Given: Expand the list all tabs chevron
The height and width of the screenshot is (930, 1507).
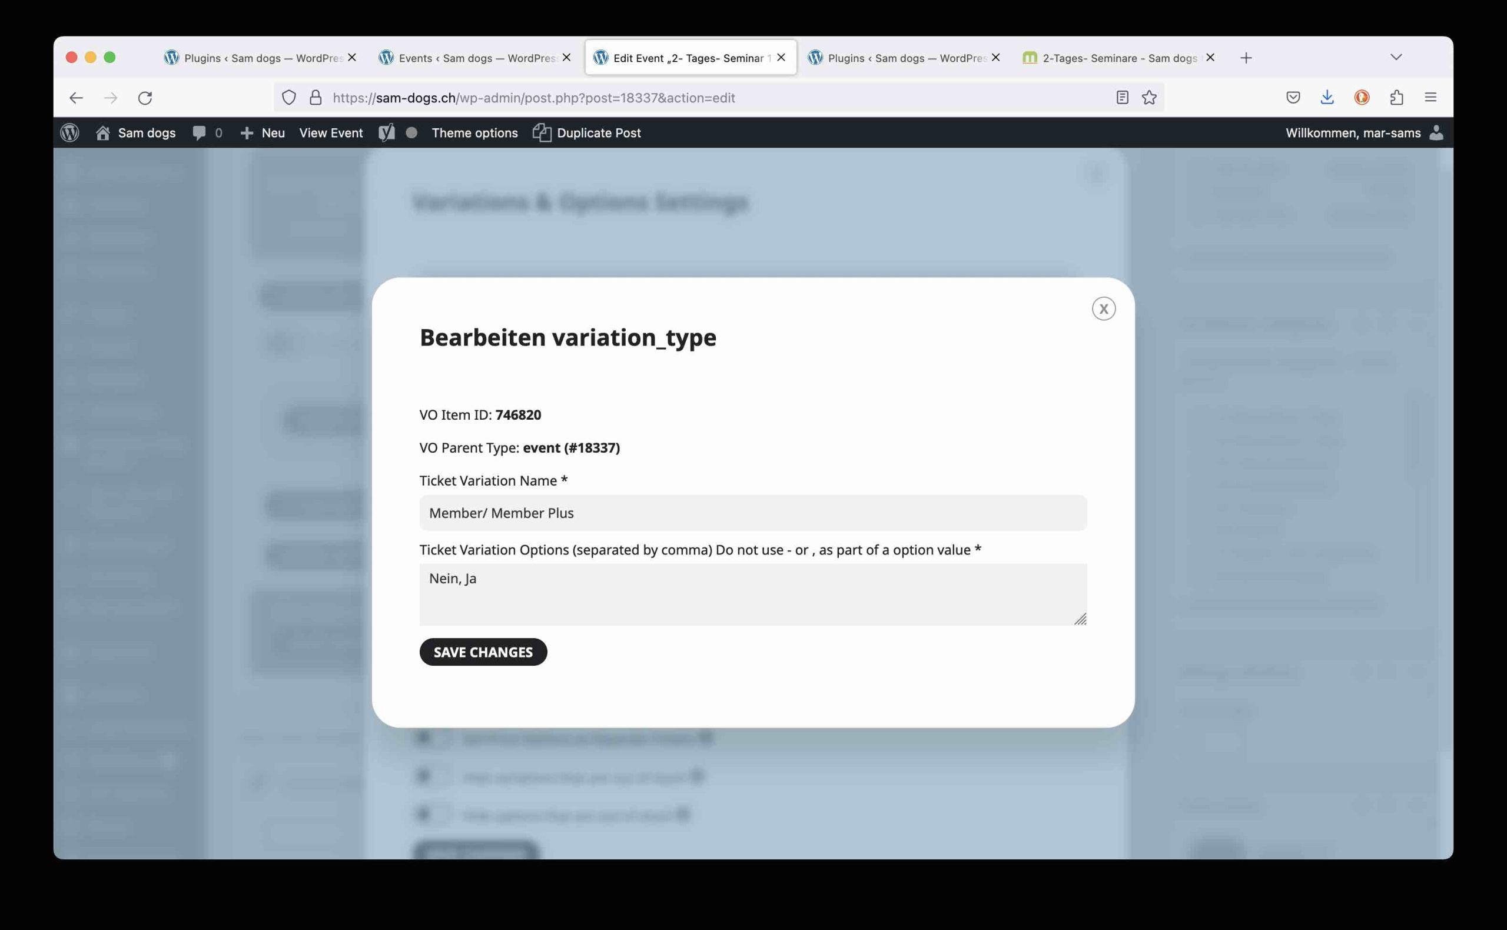Looking at the screenshot, I should 1396,57.
